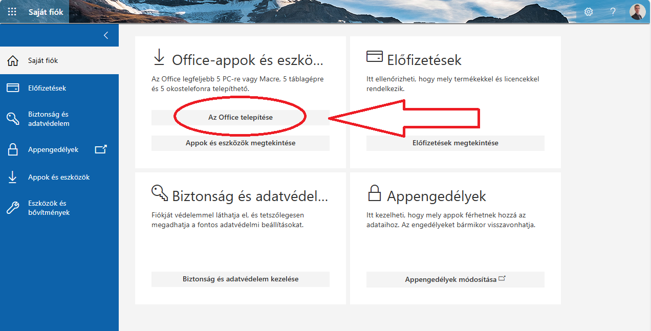This screenshot has height=331, width=651.
Task: Open the app launcher waffle menu
Action: point(12,11)
